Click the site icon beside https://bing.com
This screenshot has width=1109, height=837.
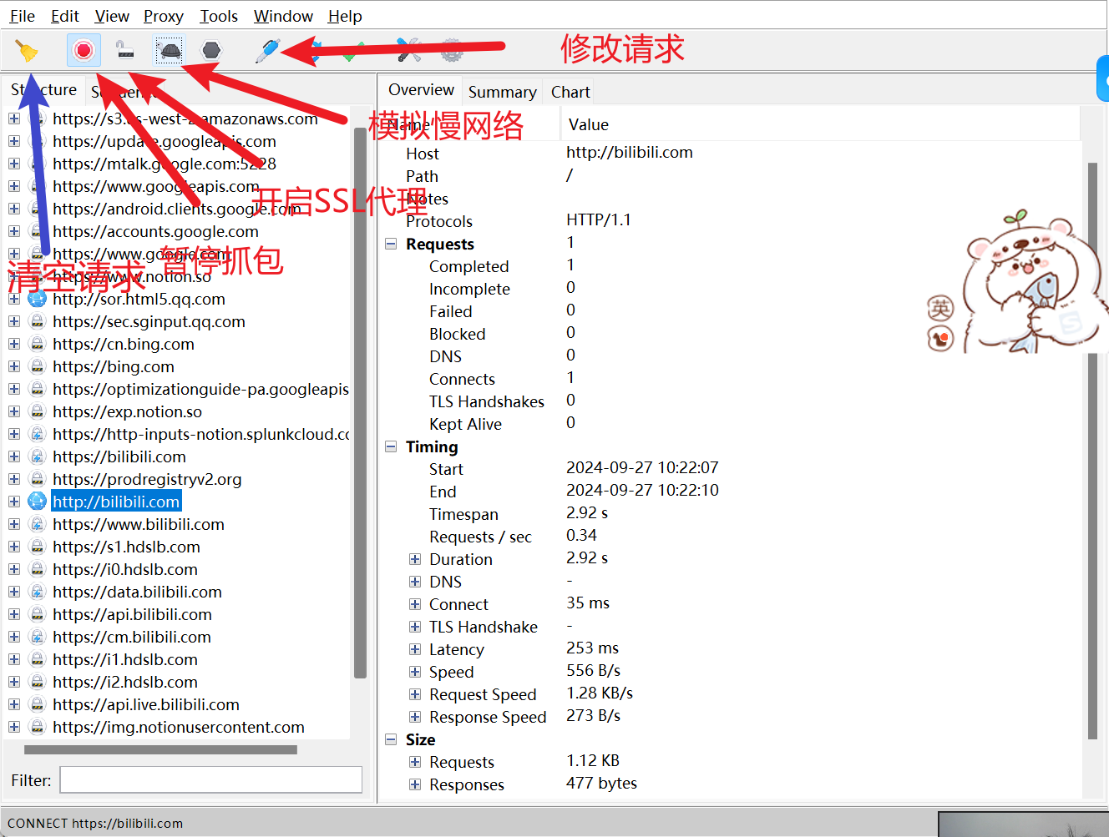point(37,366)
